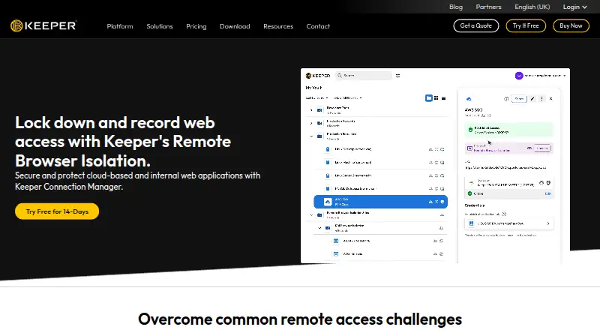Viewport: 600px width, 330px height.
Task: Switch to list view icon in vault preview
Action: [x=443, y=98]
